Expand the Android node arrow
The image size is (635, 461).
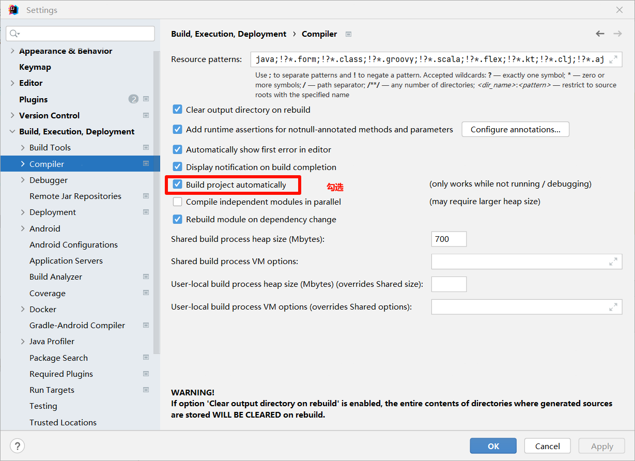coord(23,228)
